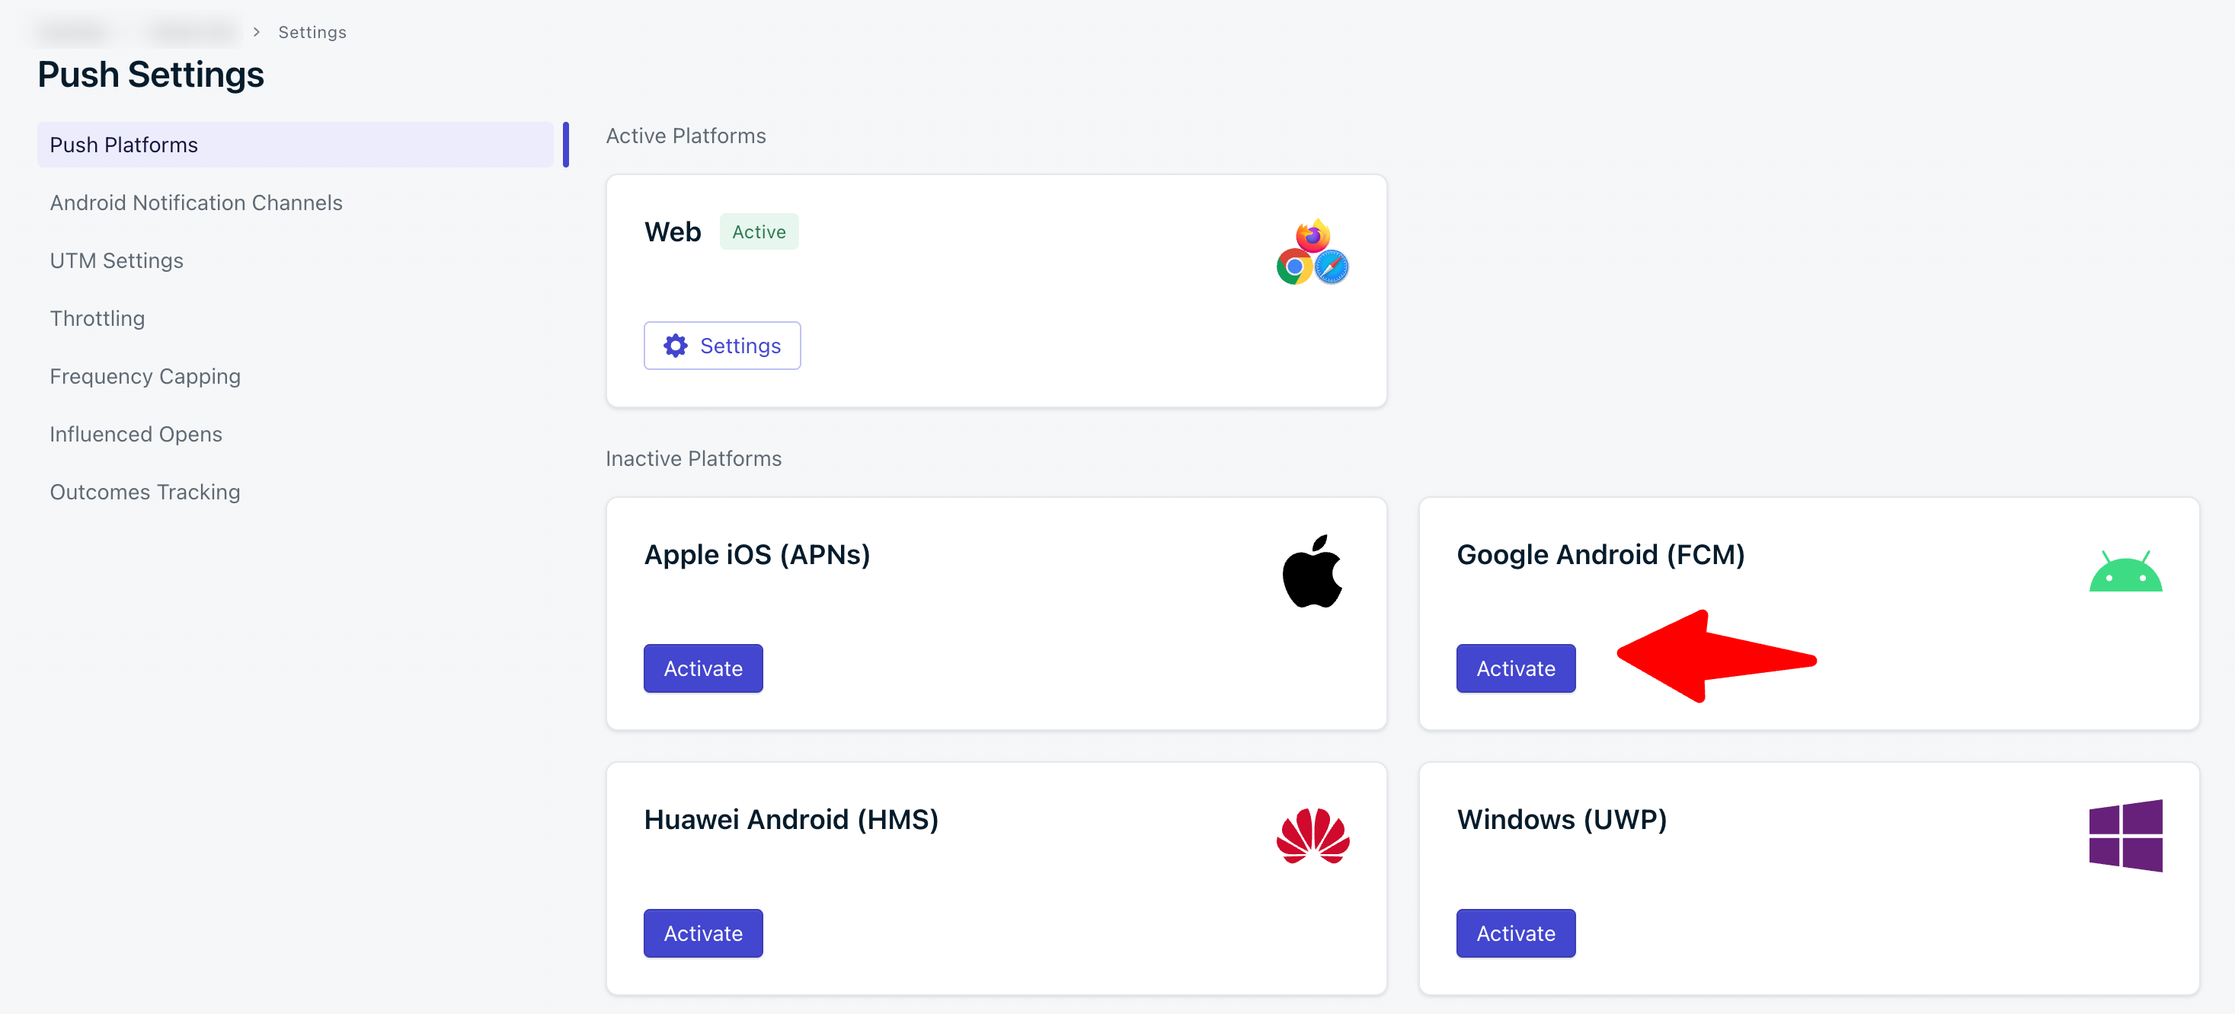Click the gear icon in Web Settings
Viewport: 2235px width, 1014px height.
pyautogui.click(x=675, y=346)
